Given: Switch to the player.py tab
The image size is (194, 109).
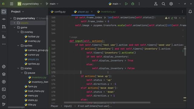Looking at the screenshot, I should coord(83,12).
